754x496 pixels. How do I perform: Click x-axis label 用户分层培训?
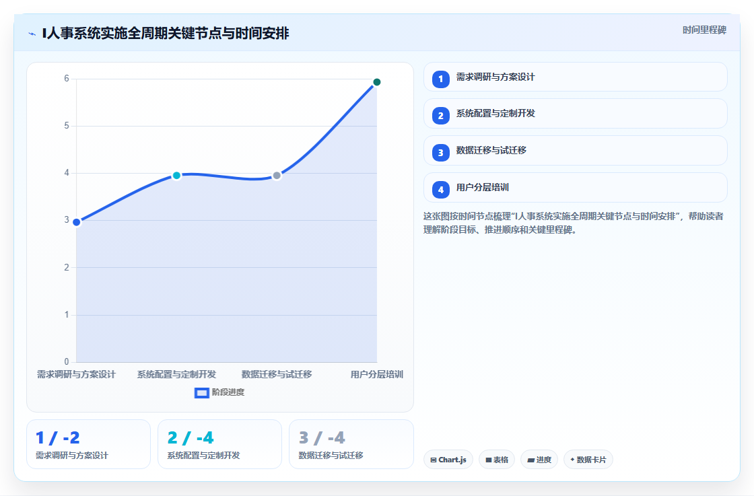(377, 374)
